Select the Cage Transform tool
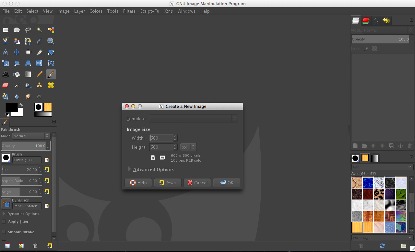The image size is (415, 252). [x=51, y=63]
